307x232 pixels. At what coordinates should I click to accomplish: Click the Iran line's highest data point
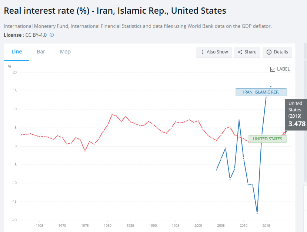(x=271, y=86)
